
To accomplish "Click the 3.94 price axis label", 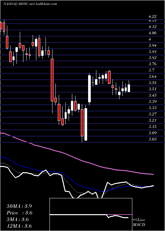I will click(152, 46).
